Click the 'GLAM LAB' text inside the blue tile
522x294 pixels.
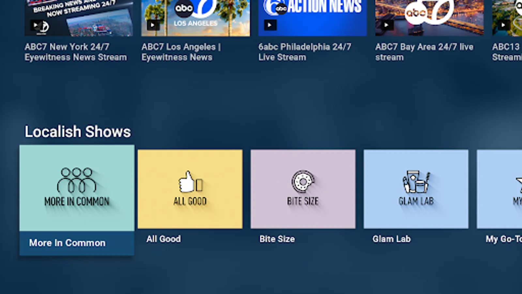tap(416, 201)
